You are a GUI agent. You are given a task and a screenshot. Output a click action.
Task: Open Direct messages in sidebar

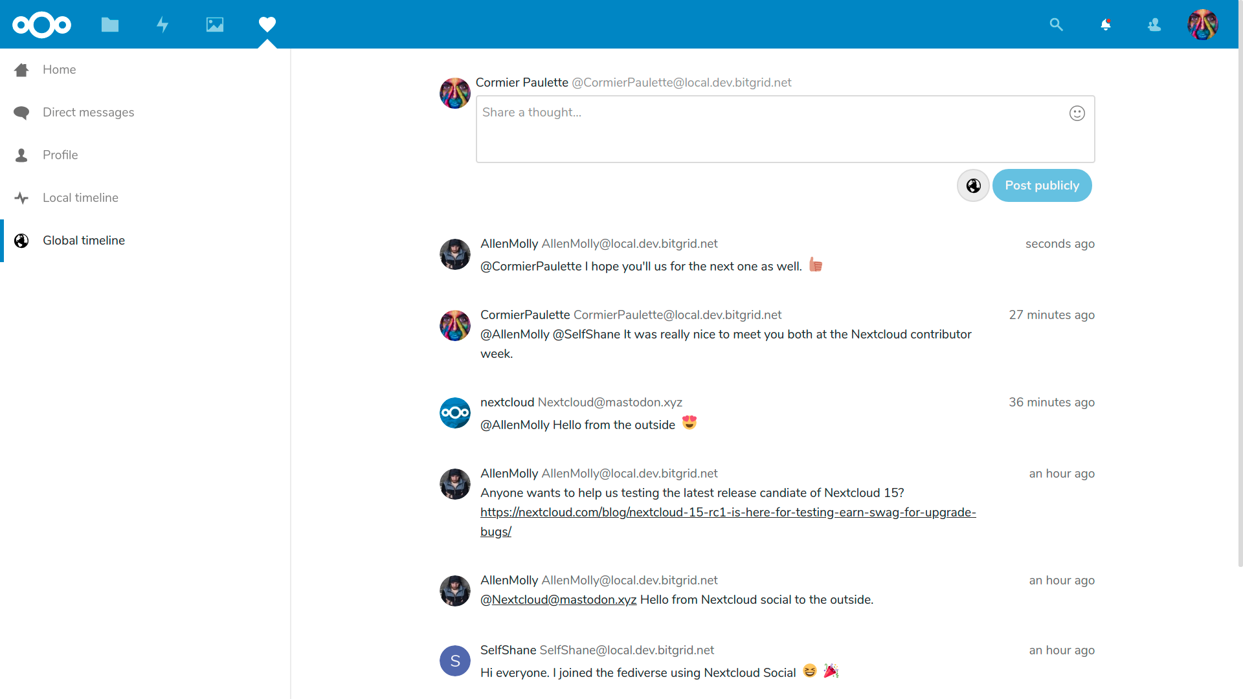88,112
